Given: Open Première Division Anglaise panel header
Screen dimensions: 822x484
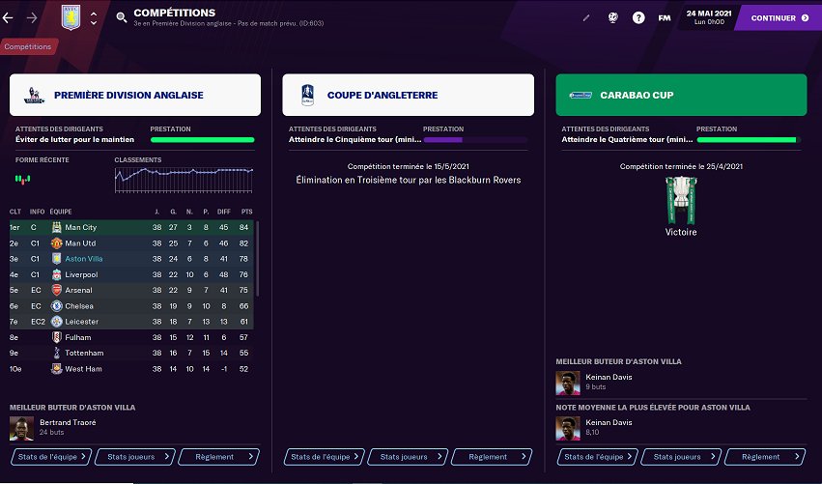Looking at the screenshot, I should pos(135,96).
